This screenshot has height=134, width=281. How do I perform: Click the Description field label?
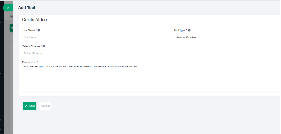(x=29, y=62)
